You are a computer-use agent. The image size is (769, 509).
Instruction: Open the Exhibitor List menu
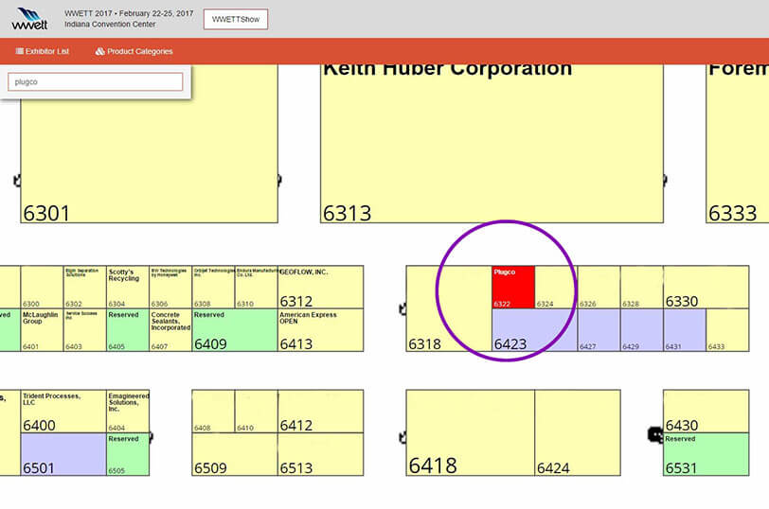click(x=43, y=51)
